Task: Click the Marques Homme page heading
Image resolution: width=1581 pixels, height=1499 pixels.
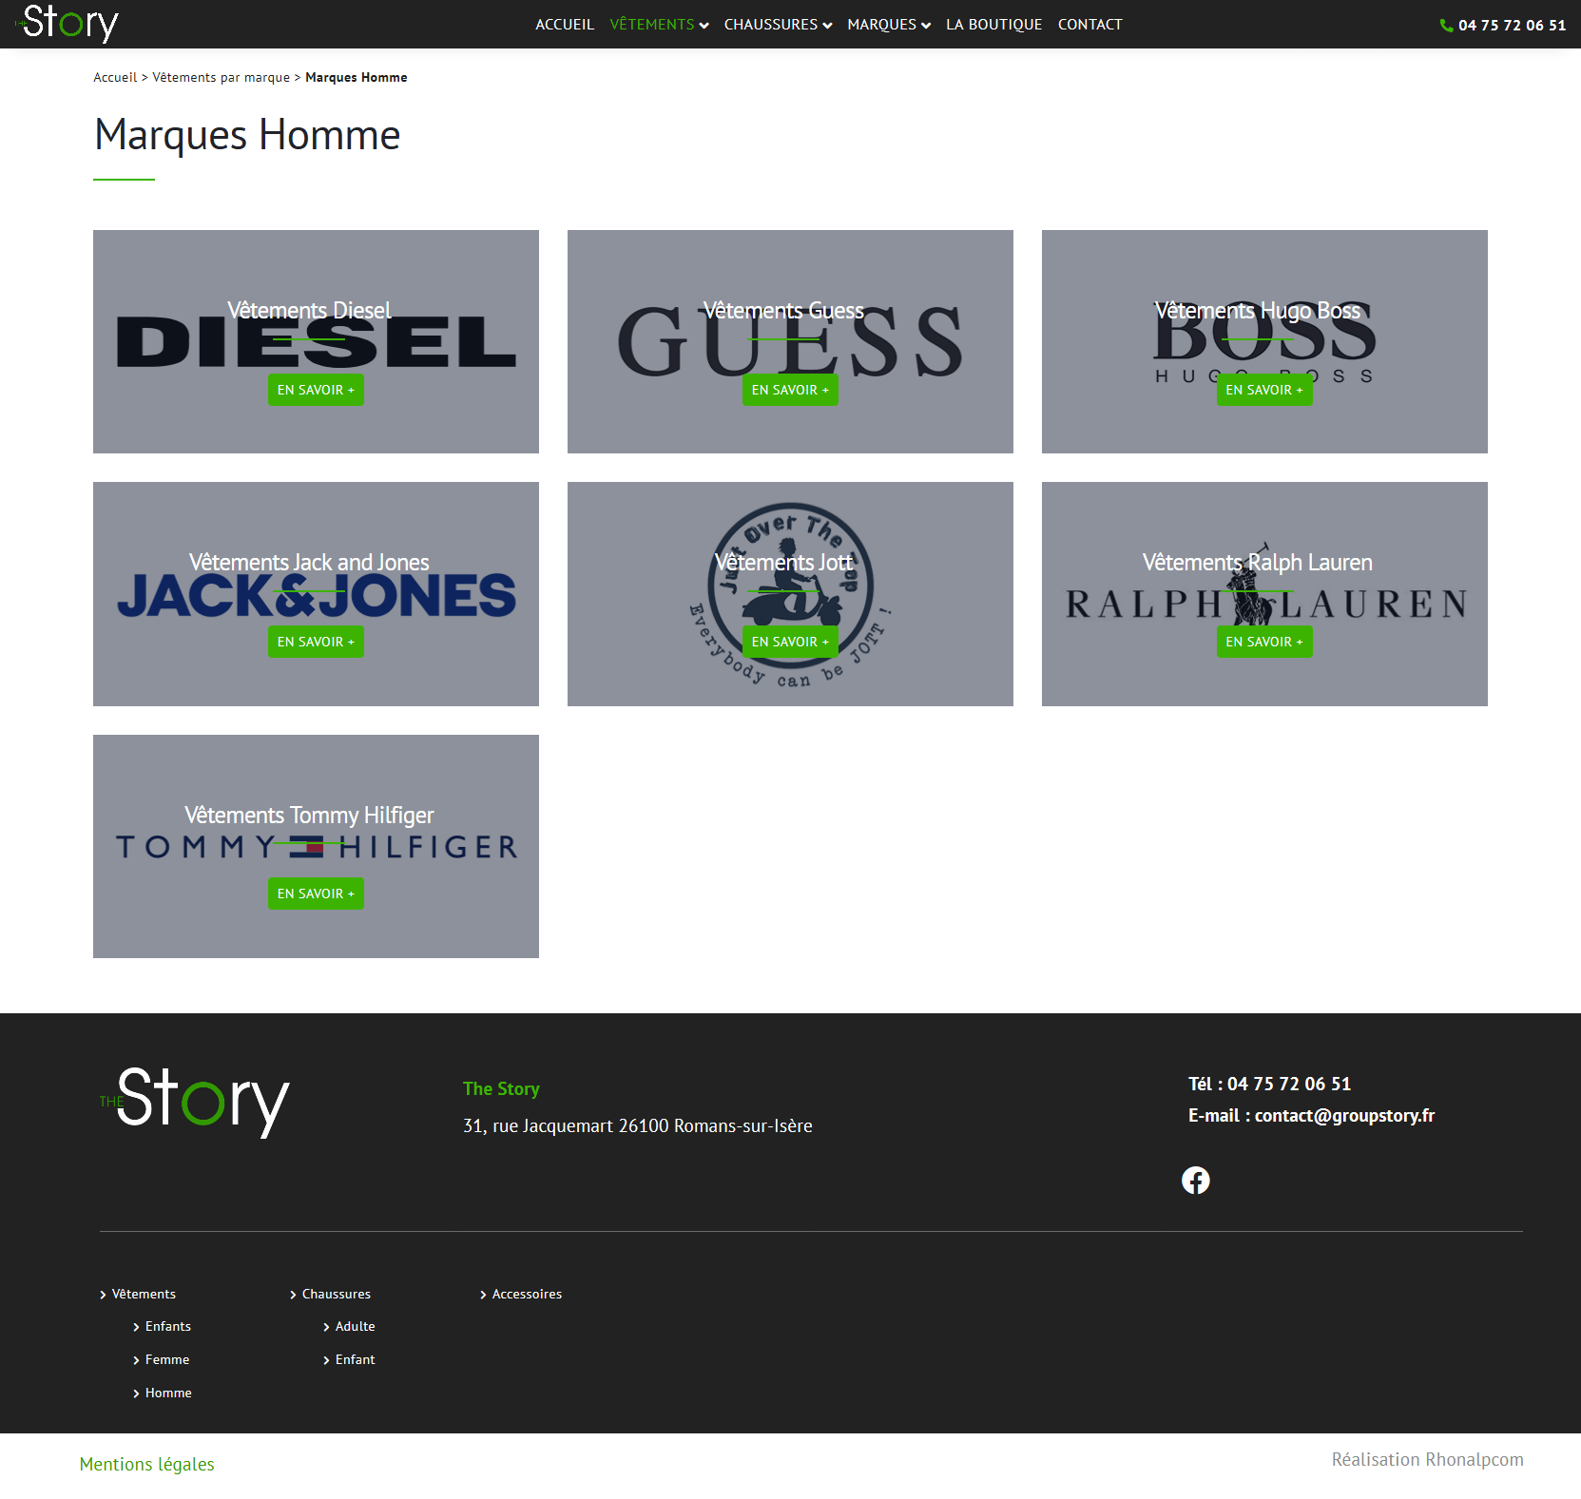Action: [247, 135]
